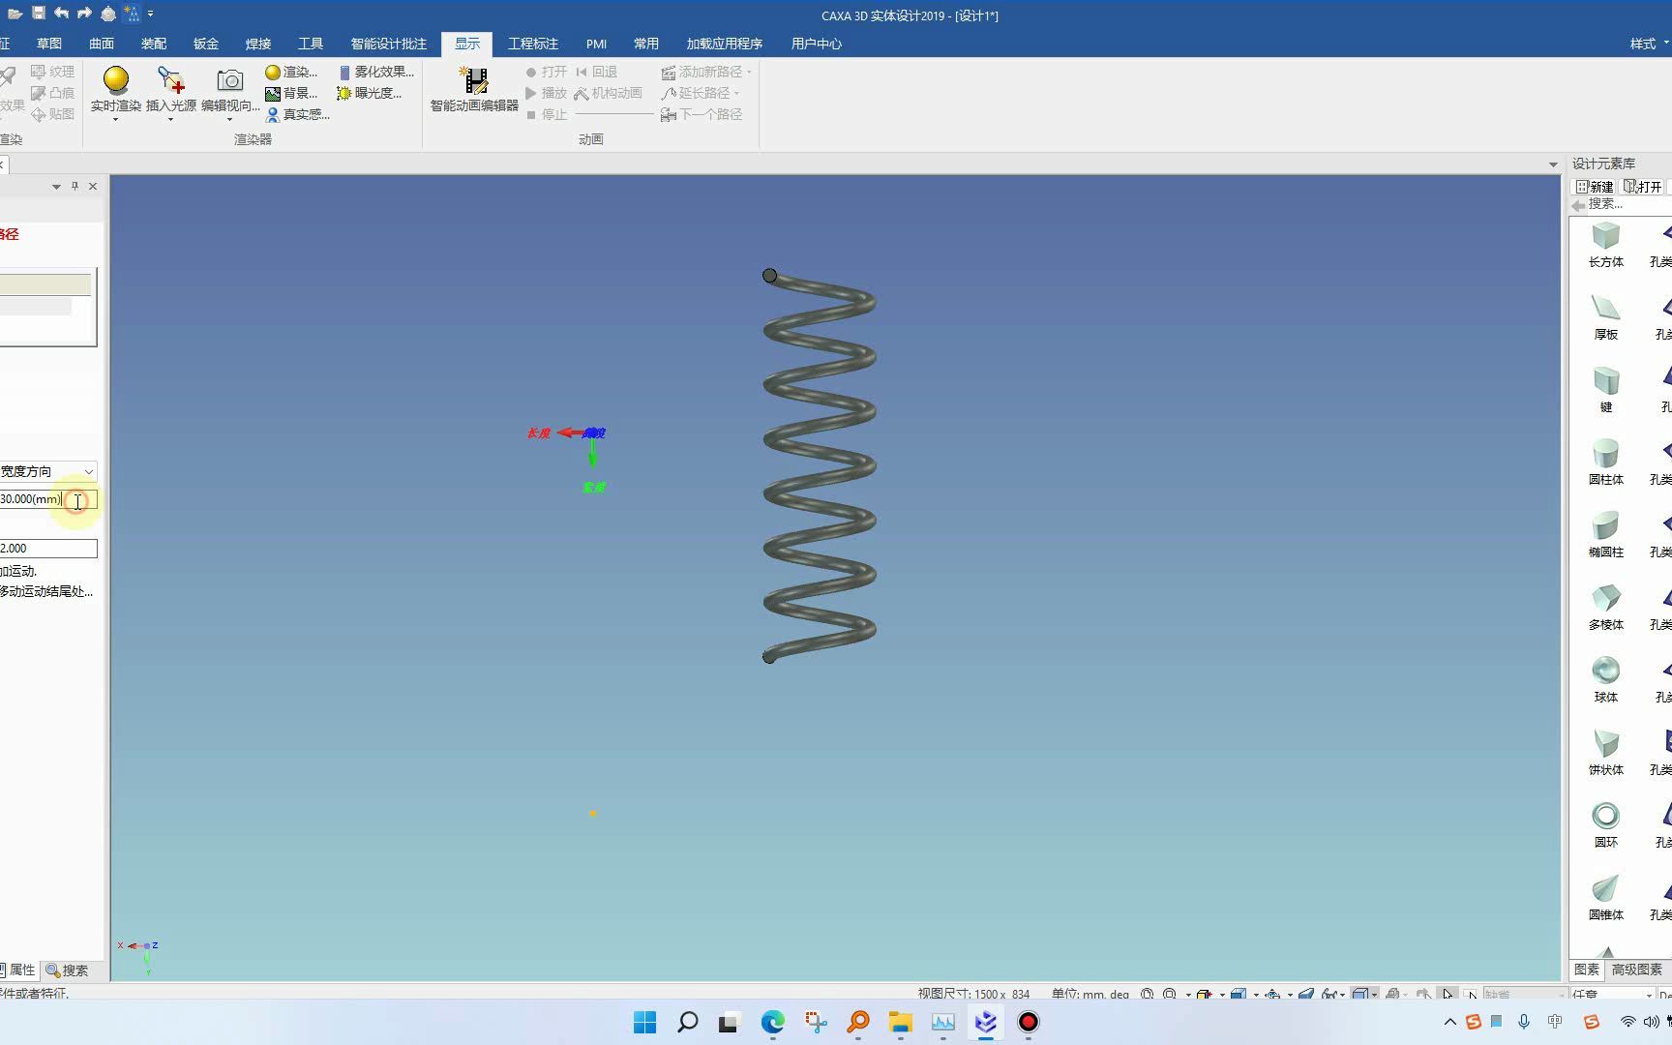The width and height of the screenshot is (1672, 1045).
Task: Switch to the Surface (曲面) ribbon tab
Action: click(102, 44)
